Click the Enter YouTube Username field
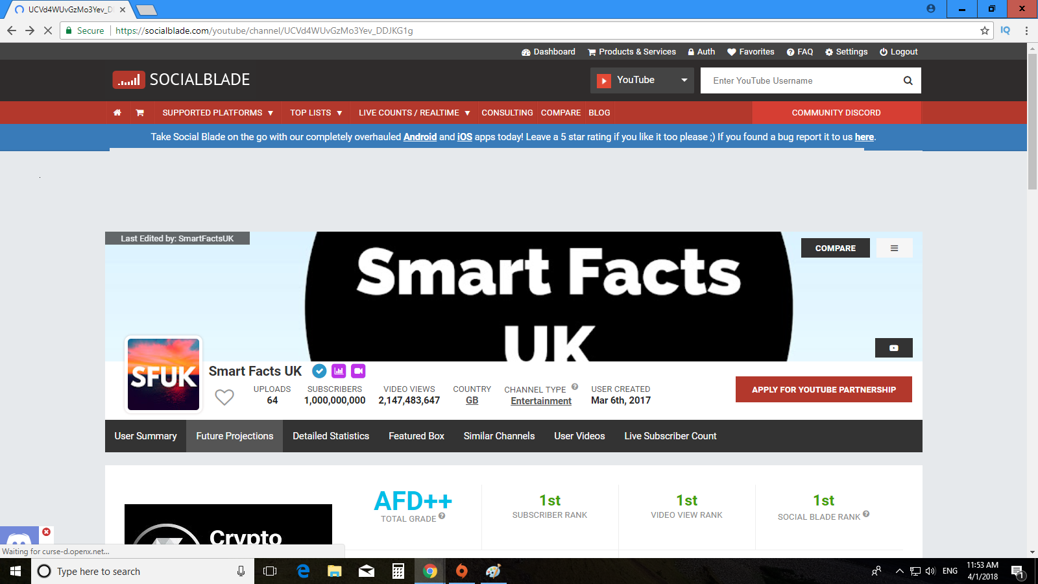This screenshot has width=1038, height=584. [801, 80]
